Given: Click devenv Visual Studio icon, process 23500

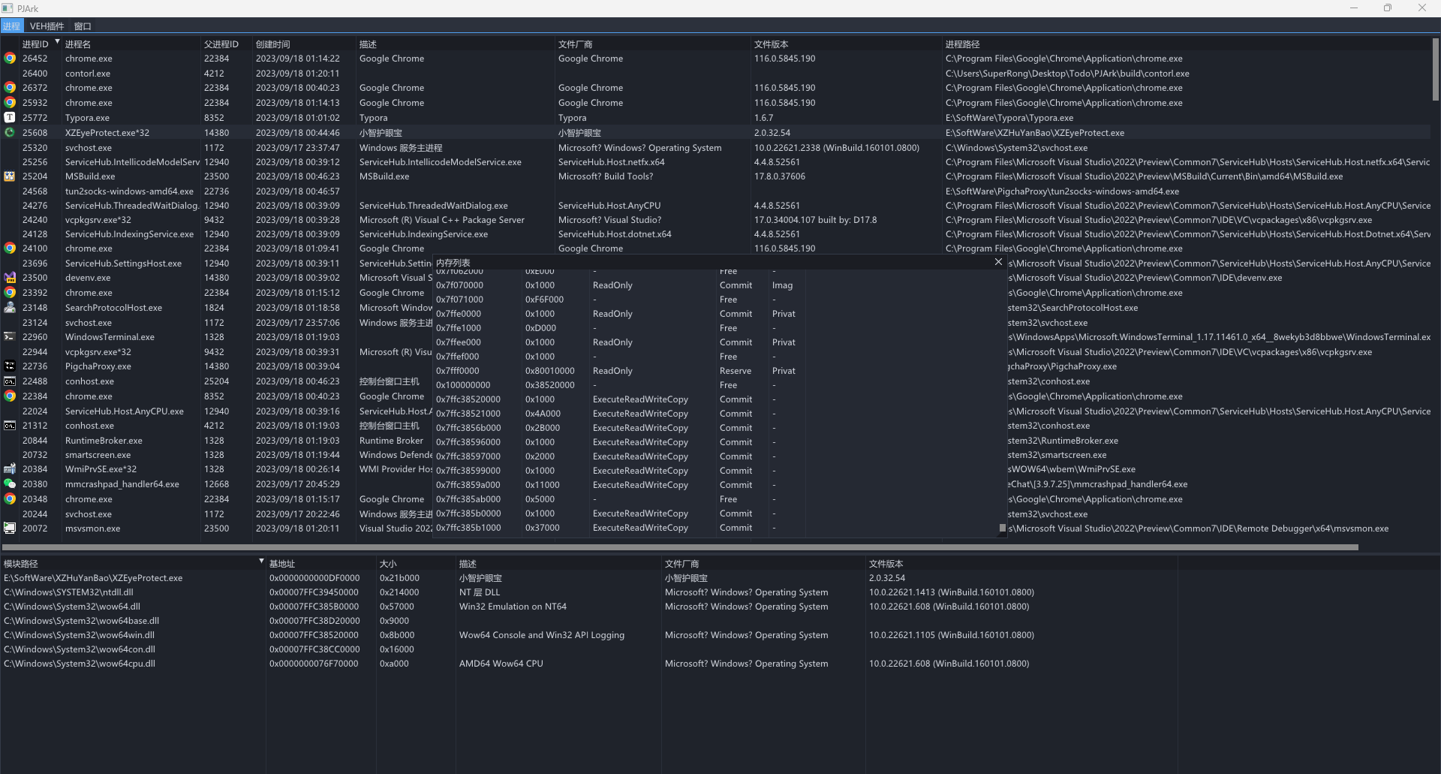Looking at the screenshot, I should coord(10,277).
